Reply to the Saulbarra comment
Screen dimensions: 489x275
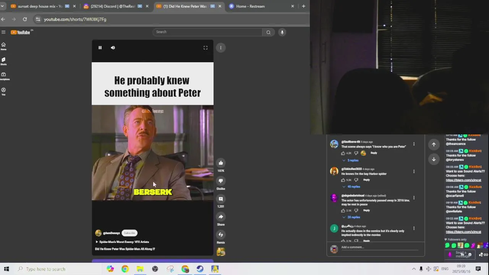[374, 153]
